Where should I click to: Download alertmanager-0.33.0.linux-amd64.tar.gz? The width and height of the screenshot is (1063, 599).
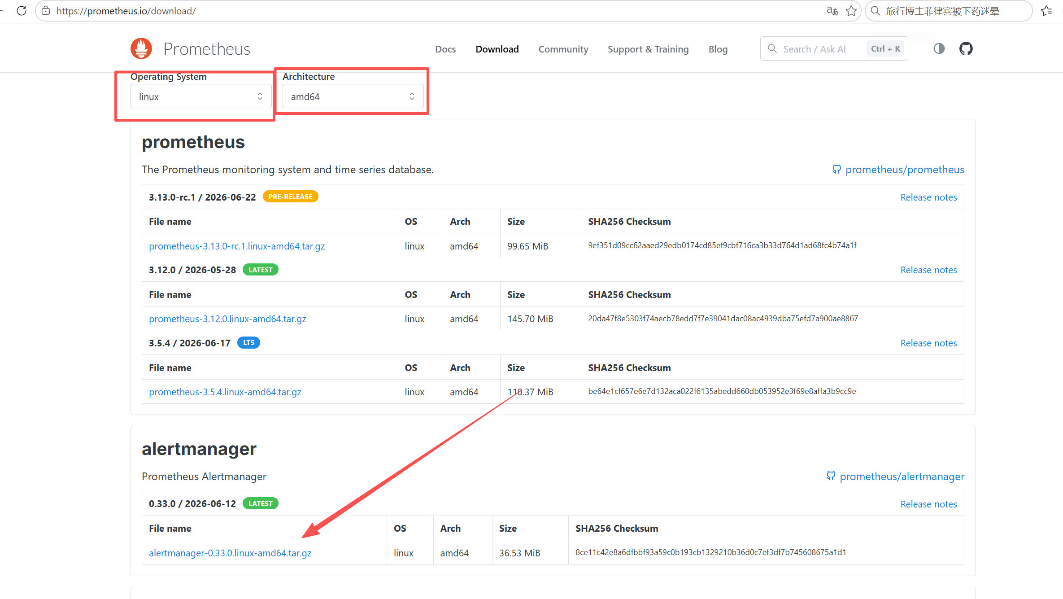[230, 553]
